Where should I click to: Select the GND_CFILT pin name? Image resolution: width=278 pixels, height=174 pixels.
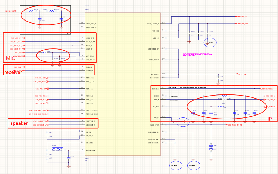tap(155, 125)
